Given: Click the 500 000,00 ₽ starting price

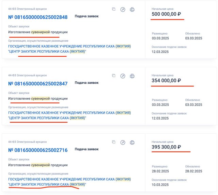Looking at the screenshot, I should [166, 14].
